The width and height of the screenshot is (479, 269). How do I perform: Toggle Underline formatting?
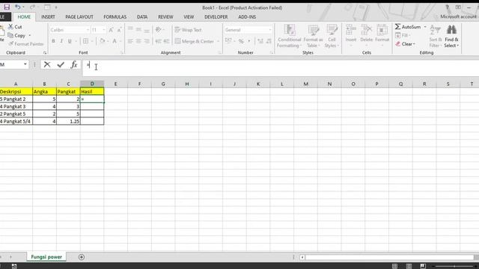70,41
